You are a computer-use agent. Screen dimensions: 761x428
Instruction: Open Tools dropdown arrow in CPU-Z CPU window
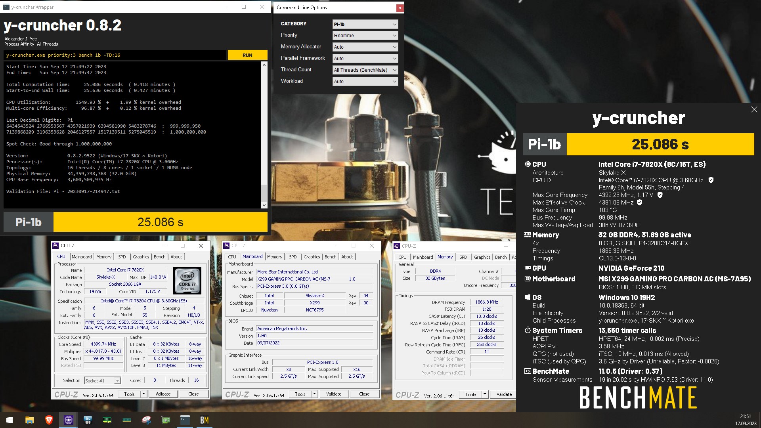point(143,394)
